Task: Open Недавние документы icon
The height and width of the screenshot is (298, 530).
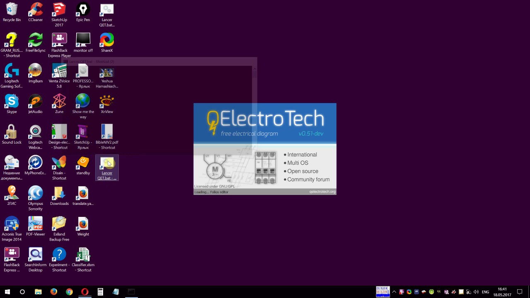Action: click(12, 168)
